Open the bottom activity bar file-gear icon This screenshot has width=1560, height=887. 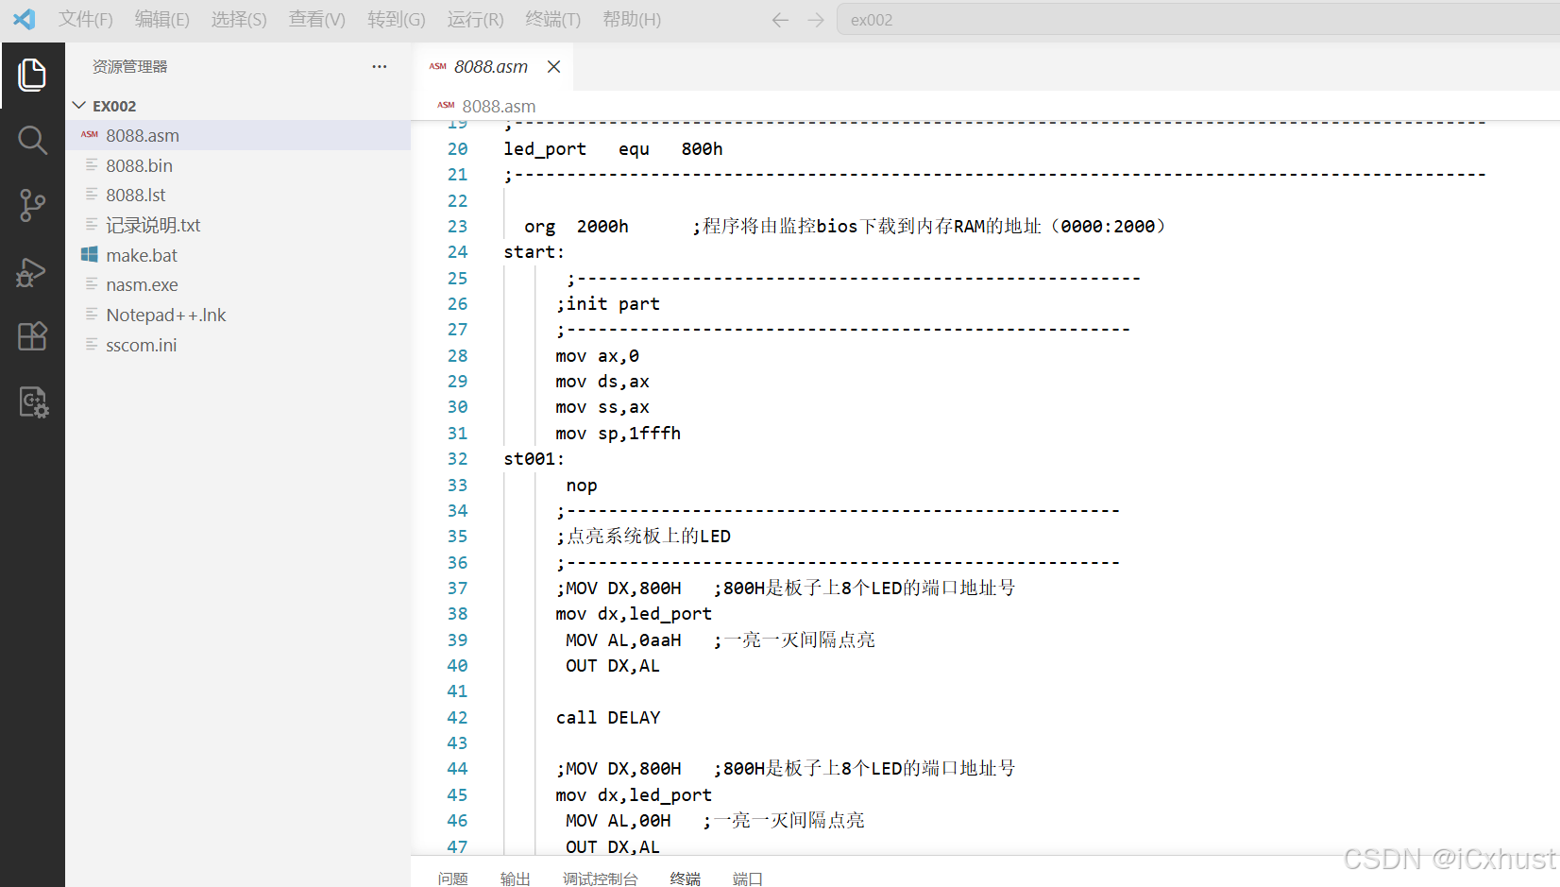point(33,402)
